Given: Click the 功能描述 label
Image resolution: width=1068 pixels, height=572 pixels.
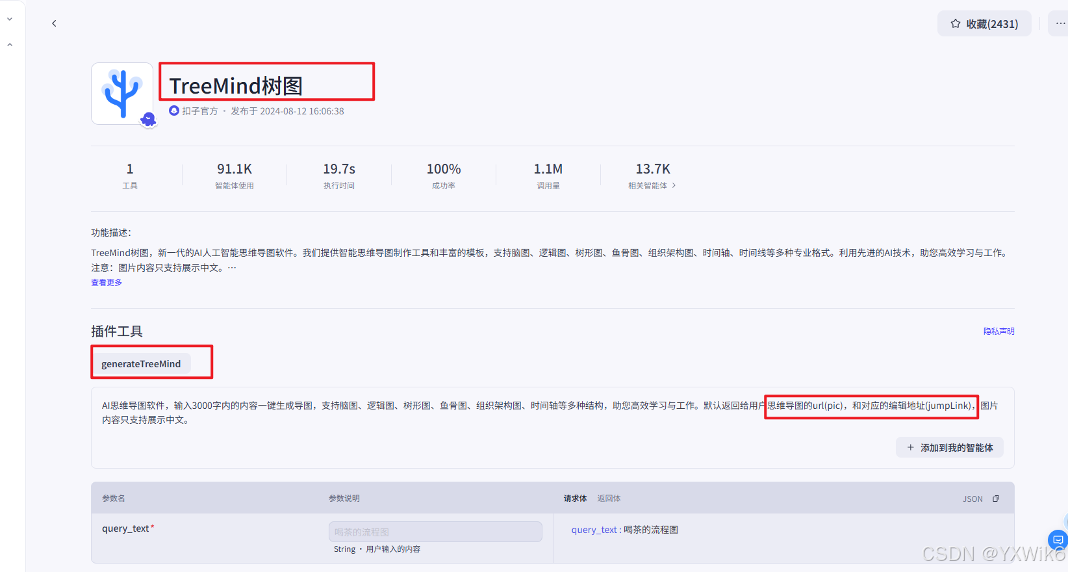Looking at the screenshot, I should pos(111,233).
